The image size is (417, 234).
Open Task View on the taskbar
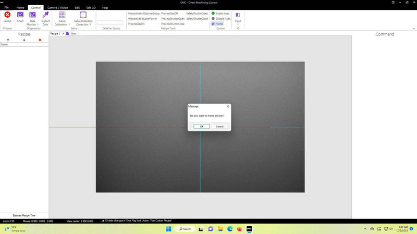[201, 229]
